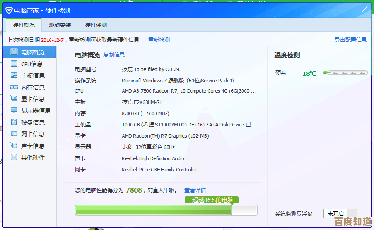The image size is (374, 230).
Task: Toggle the 系统监测悬浮窗 switch
Action: tap(340, 213)
